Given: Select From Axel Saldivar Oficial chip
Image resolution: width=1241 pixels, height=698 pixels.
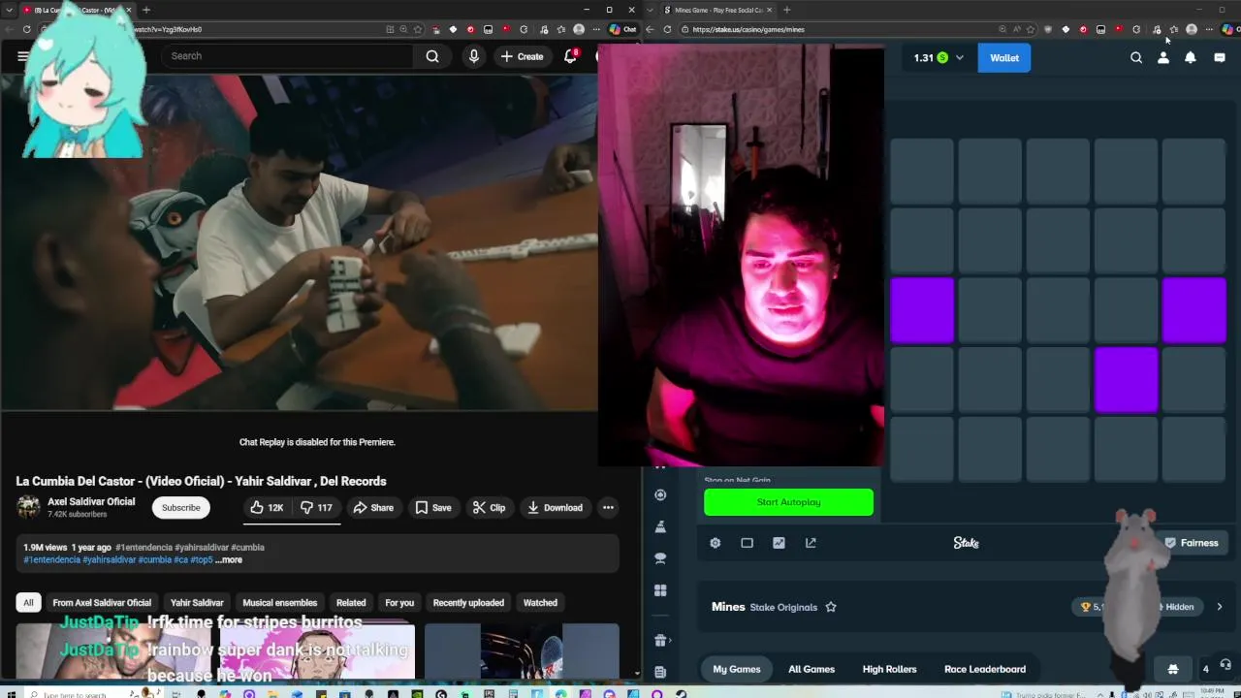Looking at the screenshot, I should click(102, 603).
